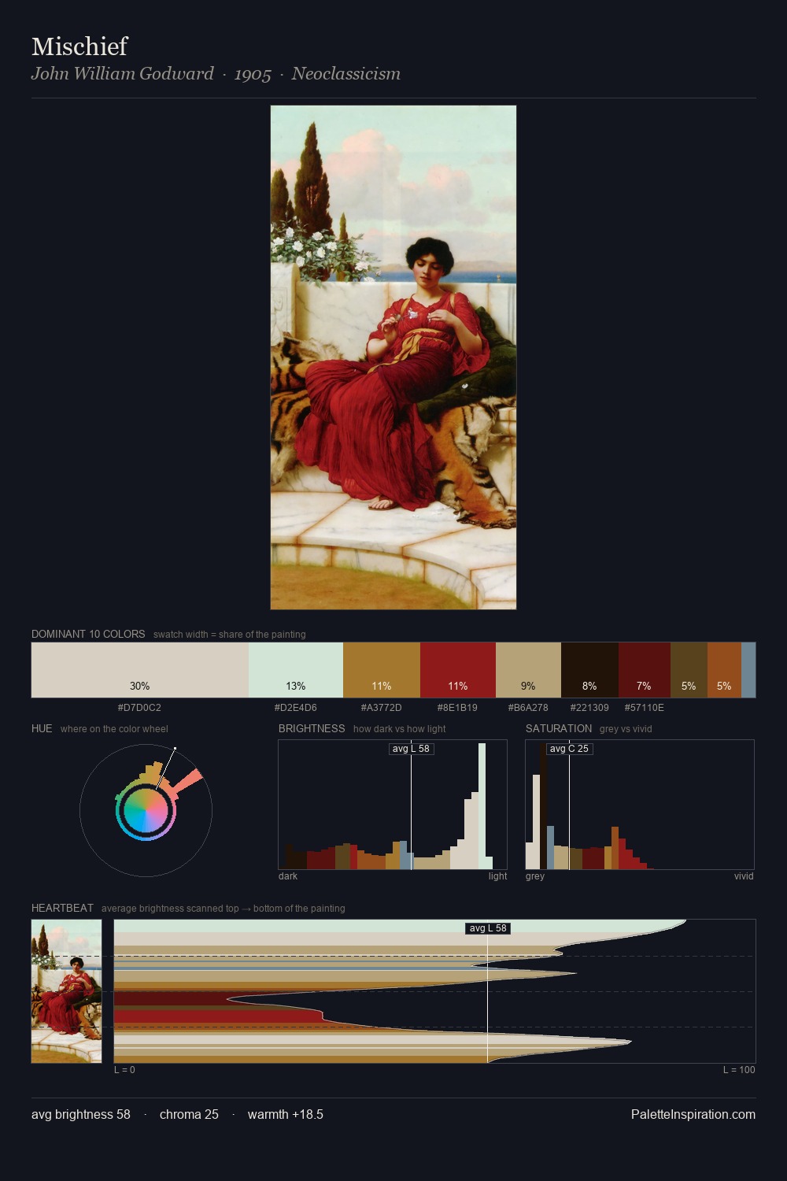Click the 'BRIGHTNESS' section heading
787x1181 pixels.
(x=312, y=728)
